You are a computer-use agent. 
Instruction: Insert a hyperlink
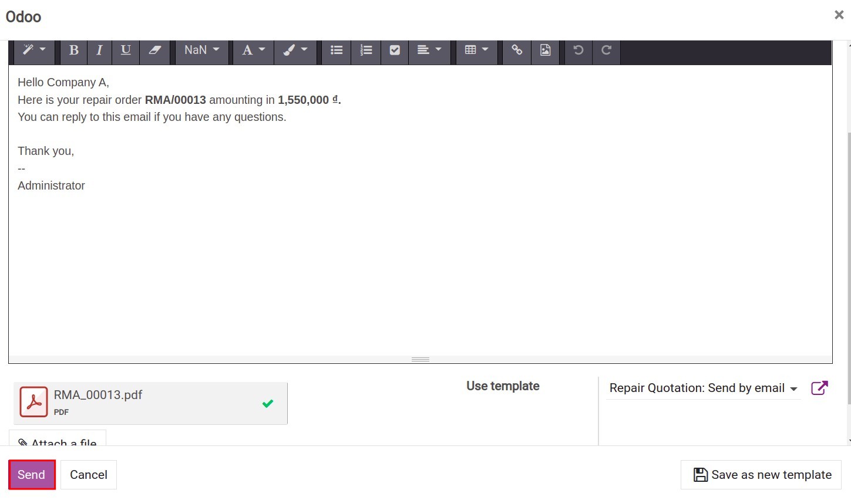(x=517, y=50)
